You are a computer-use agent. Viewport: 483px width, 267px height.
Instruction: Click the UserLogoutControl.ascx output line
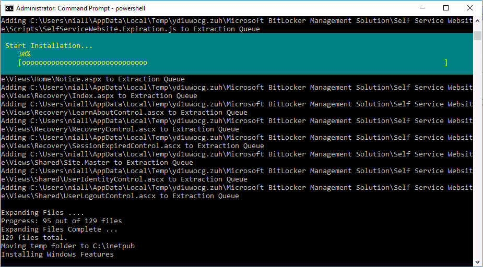pyautogui.click(x=237, y=191)
